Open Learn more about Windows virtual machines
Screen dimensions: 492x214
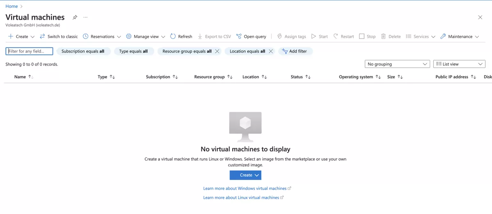pyautogui.click(x=247, y=189)
